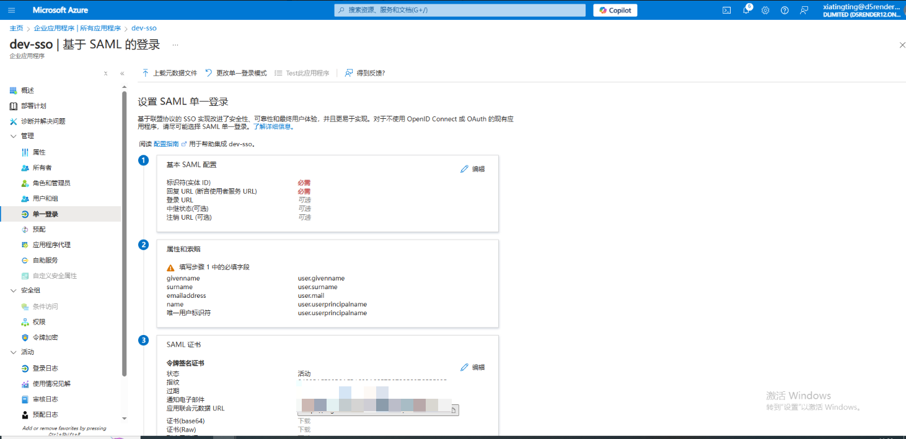
Task: Click 上载元数据文件 in the toolbar
Action: point(169,73)
